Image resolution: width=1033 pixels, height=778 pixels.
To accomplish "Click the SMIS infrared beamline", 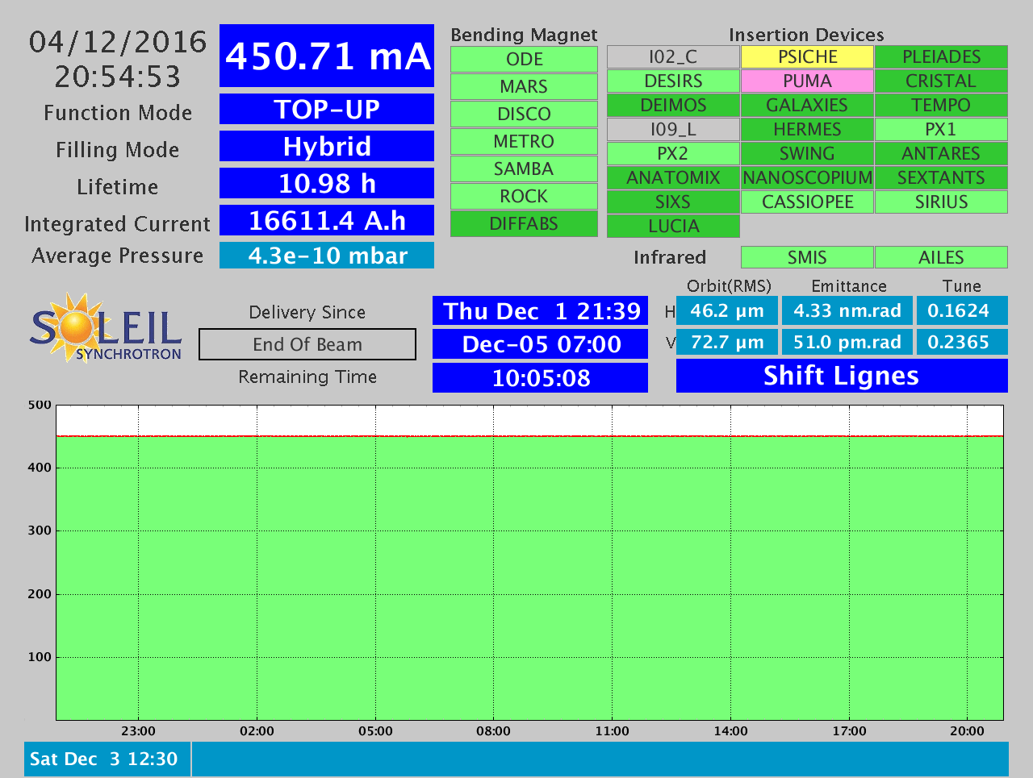I will pos(807,257).
